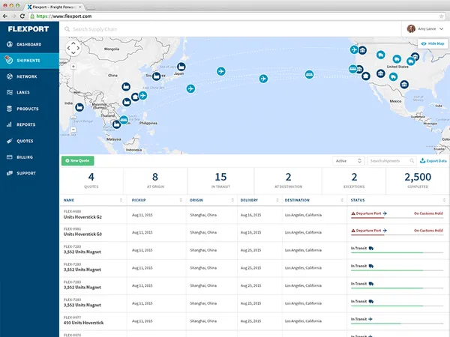Click the green New Quote button
450x337 pixels.
(78, 161)
